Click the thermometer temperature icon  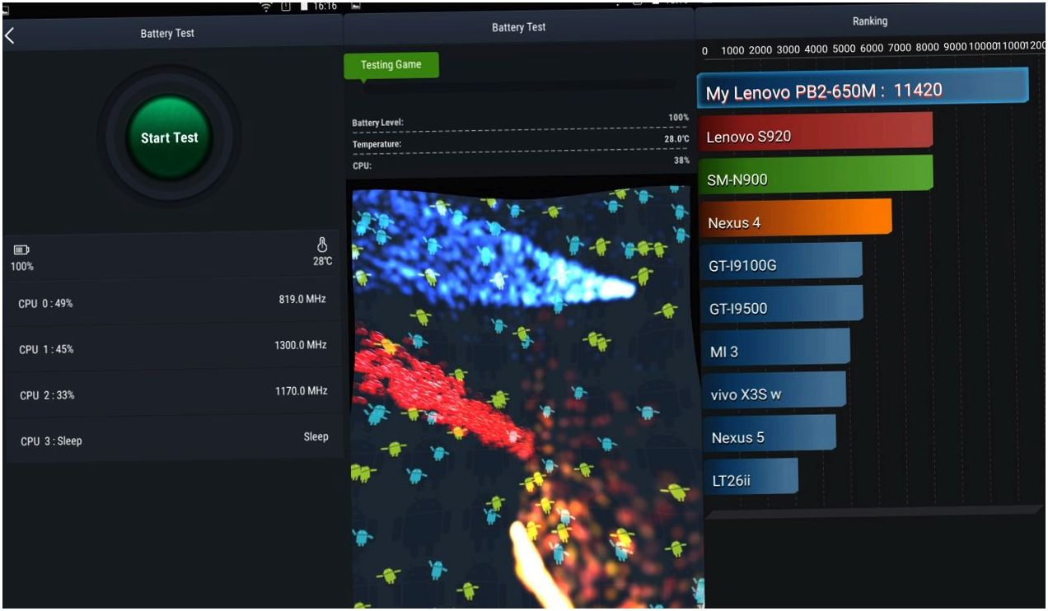322,245
